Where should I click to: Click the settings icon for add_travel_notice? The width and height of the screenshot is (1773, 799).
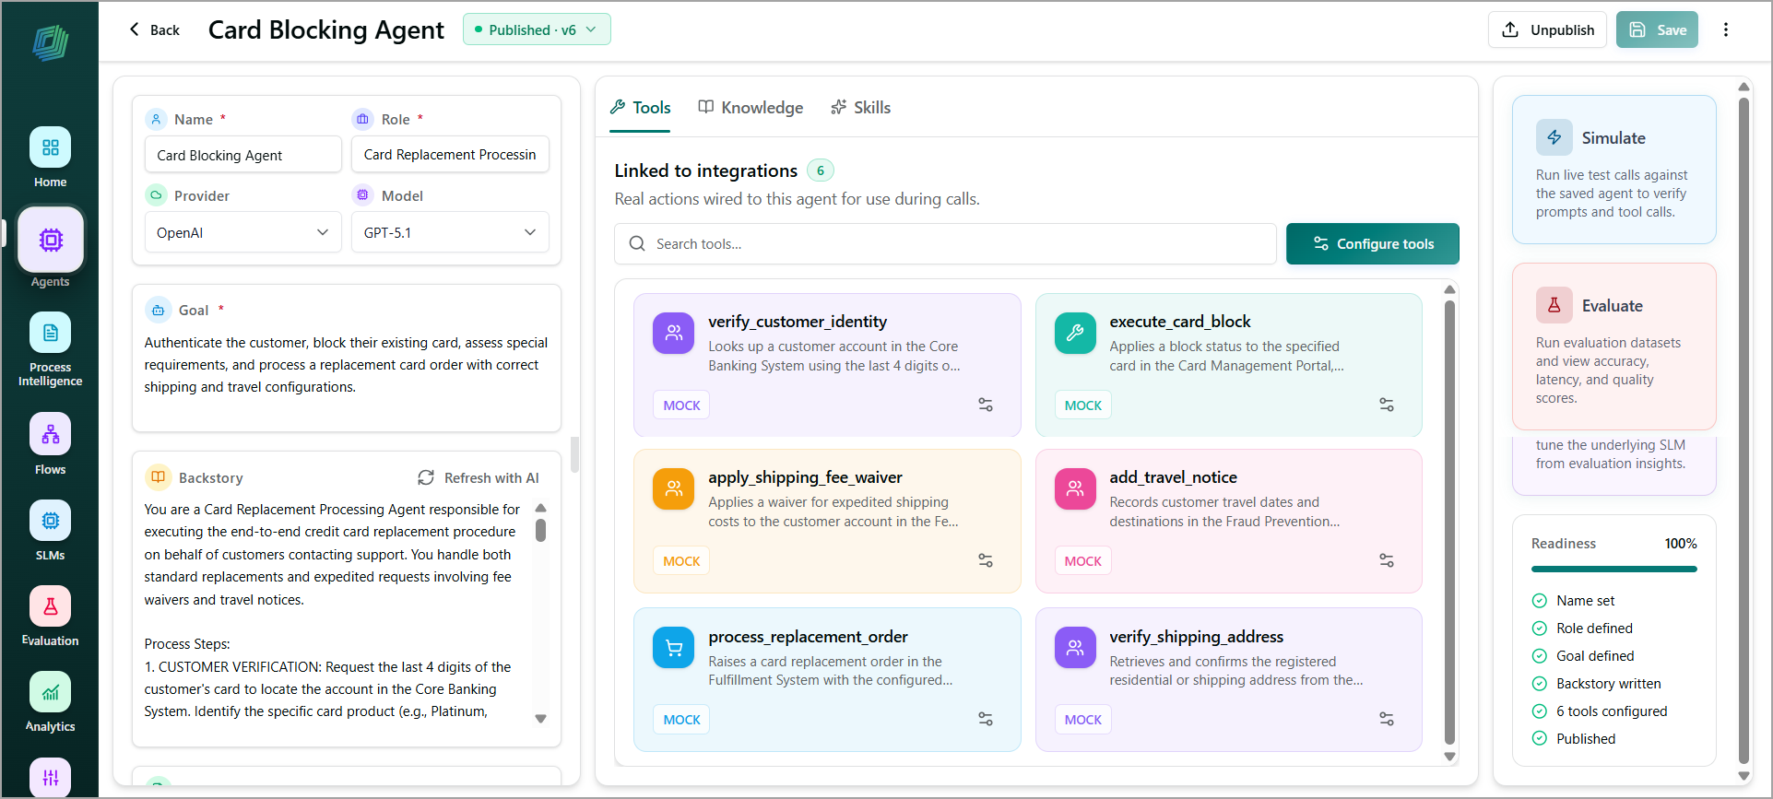(x=1387, y=560)
